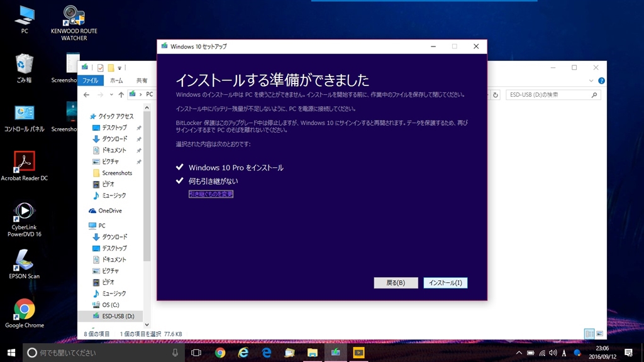
Task: Launch CyberLink PowerDVD 16 icon
Action: point(25,219)
